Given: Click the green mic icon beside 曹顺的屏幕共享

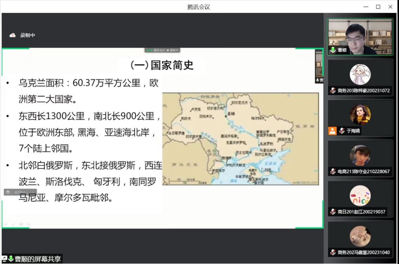Looking at the screenshot, I should (x=11, y=259).
